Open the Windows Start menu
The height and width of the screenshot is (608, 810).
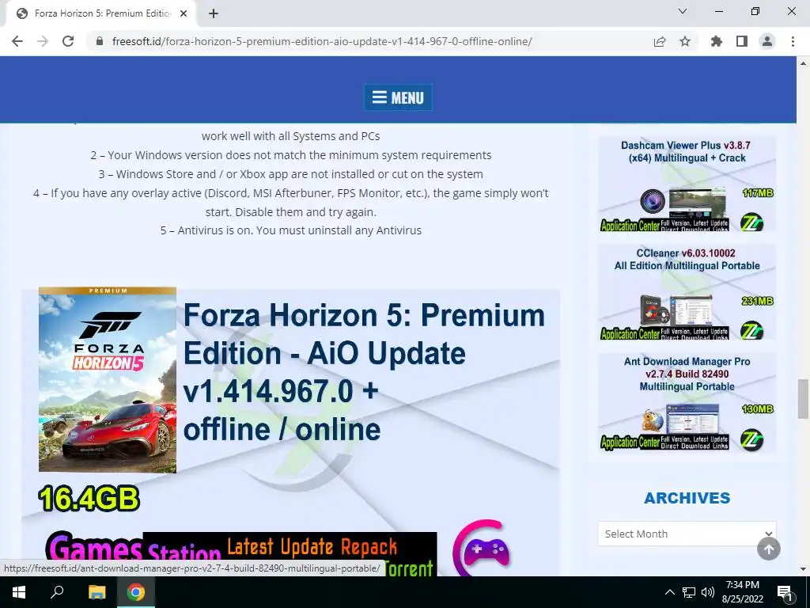click(19, 592)
